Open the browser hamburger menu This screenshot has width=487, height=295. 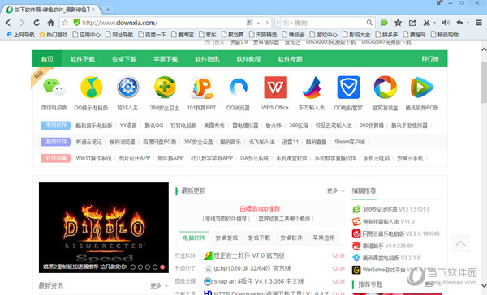pyautogui.click(x=479, y=23)
